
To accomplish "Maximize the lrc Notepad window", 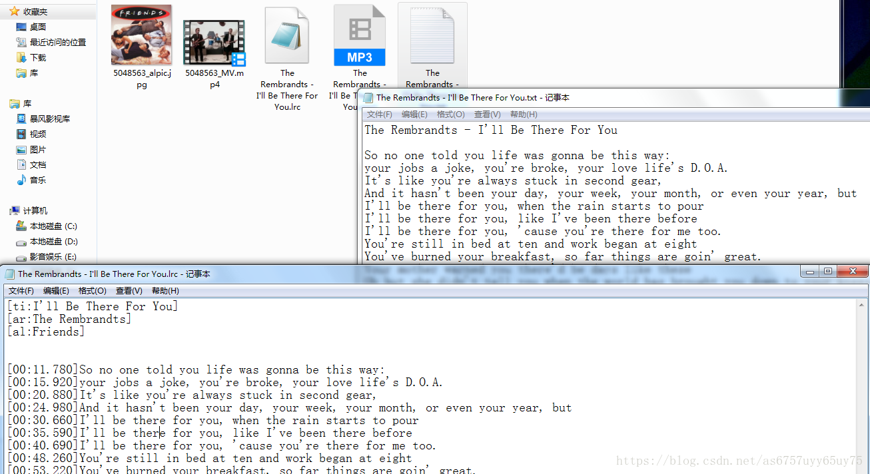I will point(827,271).
